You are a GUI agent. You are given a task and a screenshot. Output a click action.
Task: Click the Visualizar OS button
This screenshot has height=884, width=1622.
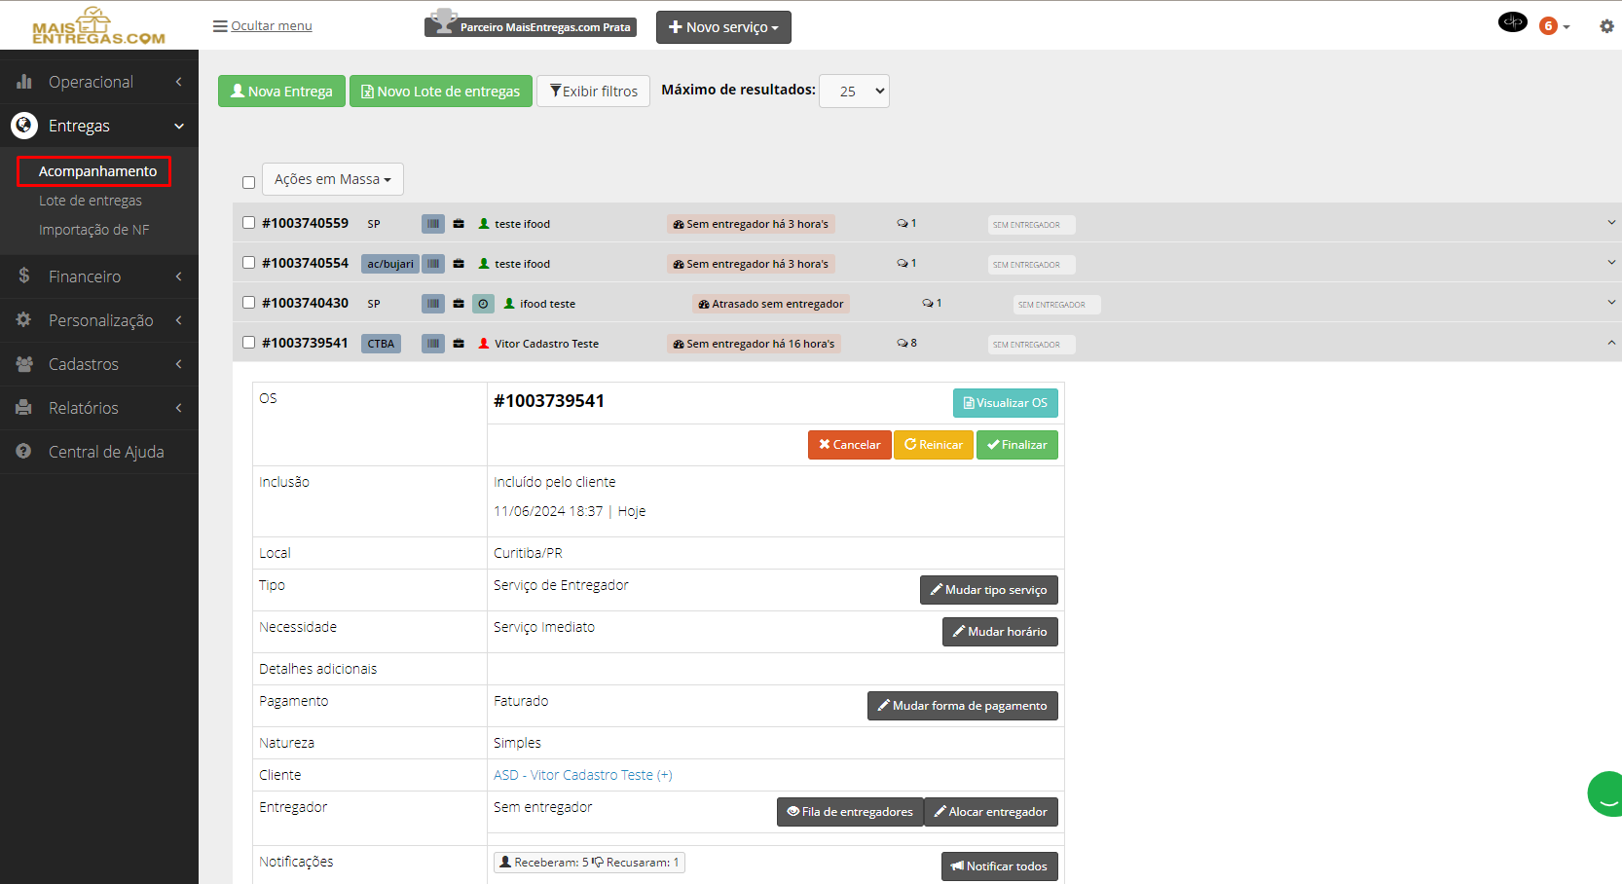point(1005,403)
